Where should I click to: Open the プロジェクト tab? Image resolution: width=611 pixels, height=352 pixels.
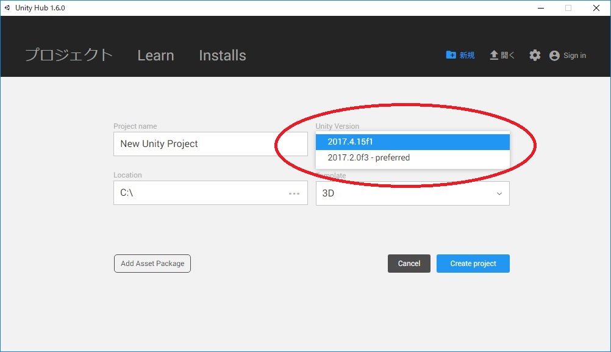[x=68, y=55]
